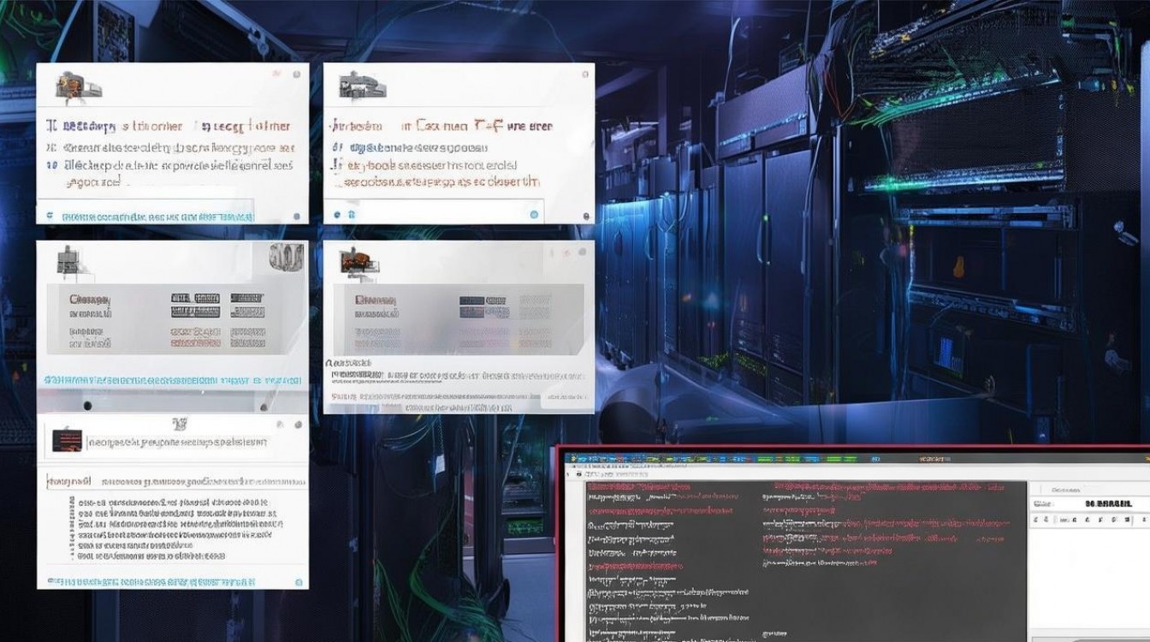The width and height of the screenshot is (1150, 642).
Task: Click first formatting icon in terminal's right sidebar toolbar
Action: tap(1036, 520)
